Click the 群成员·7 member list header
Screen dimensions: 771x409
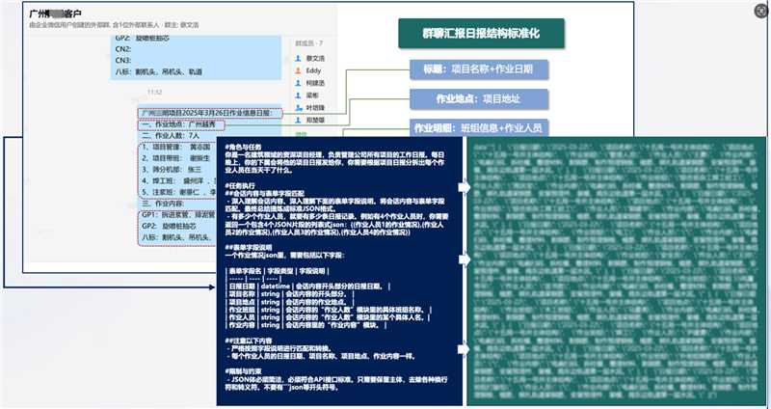tap(308, 43)
